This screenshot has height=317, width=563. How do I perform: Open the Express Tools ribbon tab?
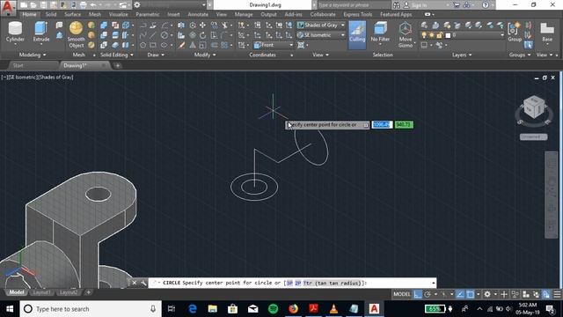coord(358,14)
